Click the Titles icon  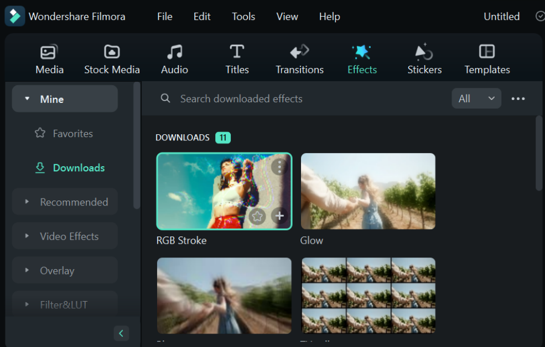pyautogui.click(x=237, y=57)
